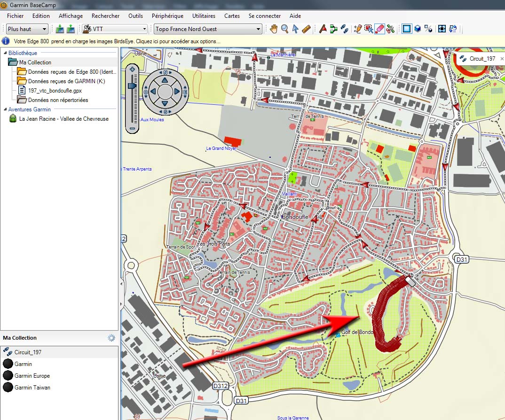This screenshot has width=505, height=420.
Task: Select the 197_vtc_bondoufle.gpx list
Action: 55,91
